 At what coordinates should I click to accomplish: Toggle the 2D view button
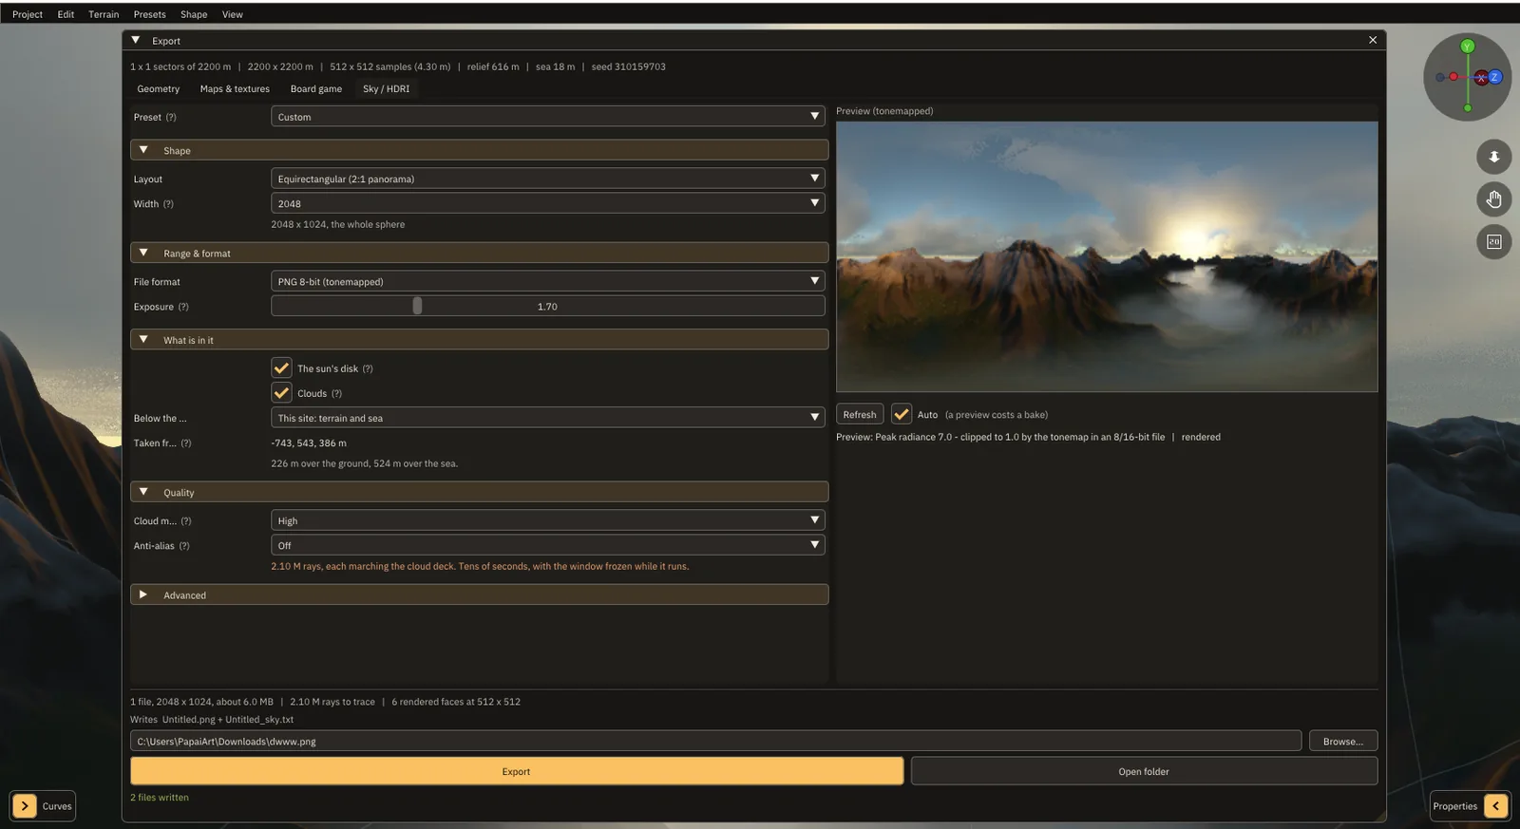[x=1493, y=242]
